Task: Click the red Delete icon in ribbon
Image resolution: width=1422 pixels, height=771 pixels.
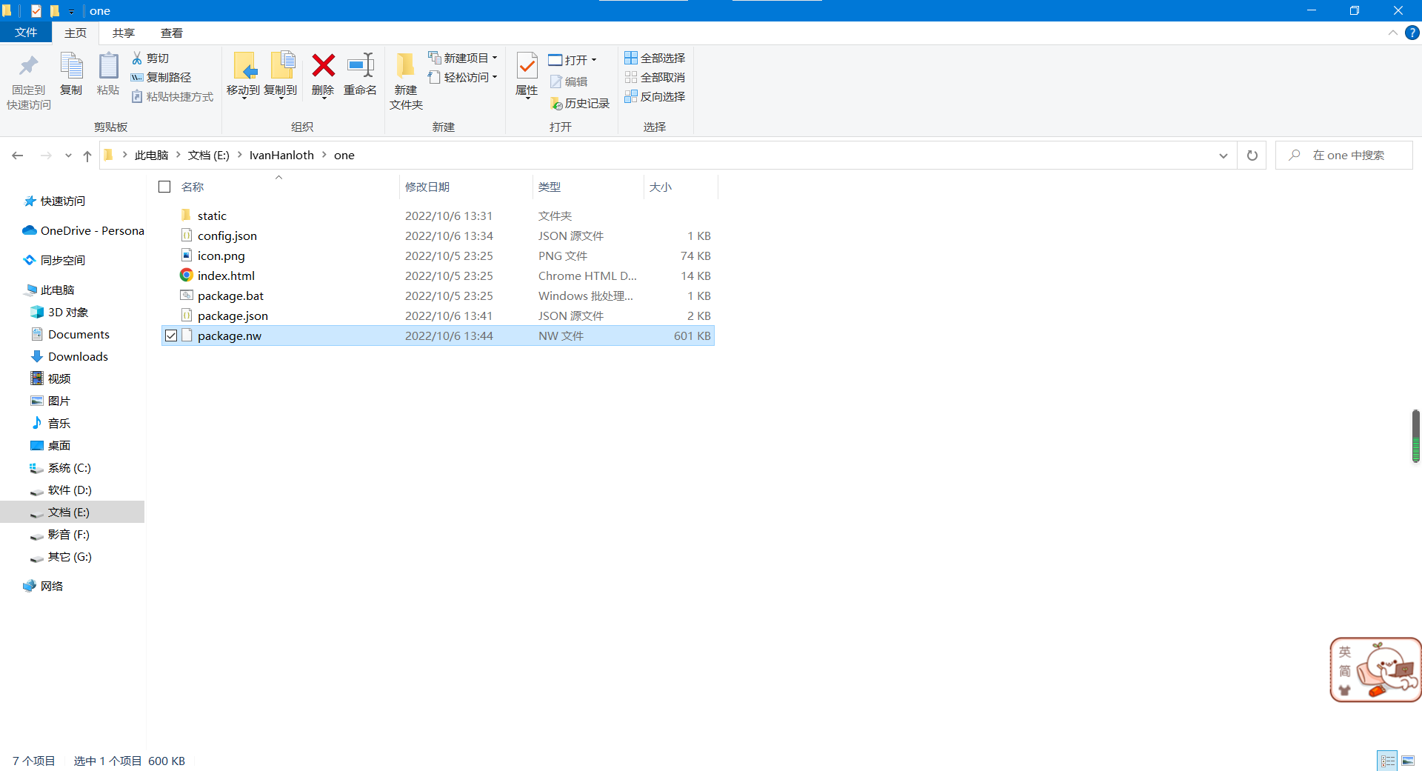Action: pyautogui.click(x=323, y=67)
